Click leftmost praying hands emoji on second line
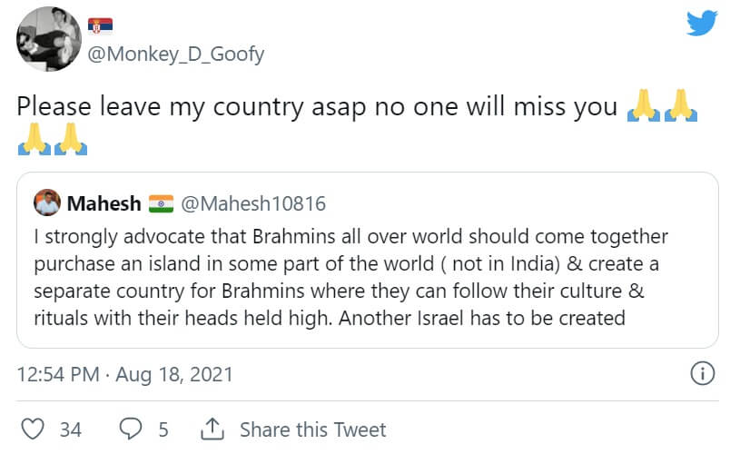 [32, 139]
